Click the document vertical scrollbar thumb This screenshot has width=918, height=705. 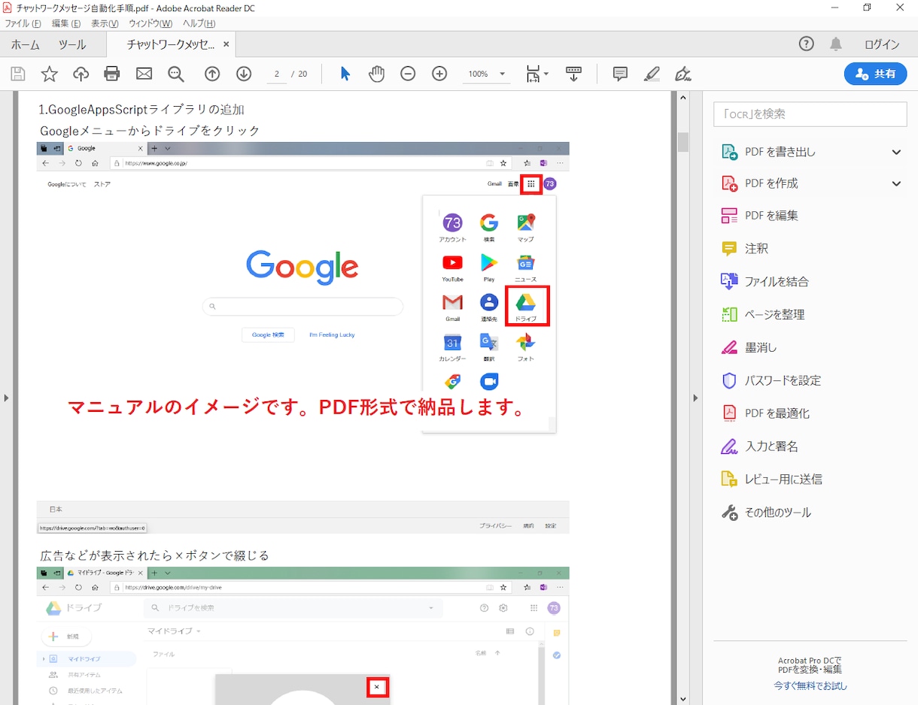(x=683, y=142)
